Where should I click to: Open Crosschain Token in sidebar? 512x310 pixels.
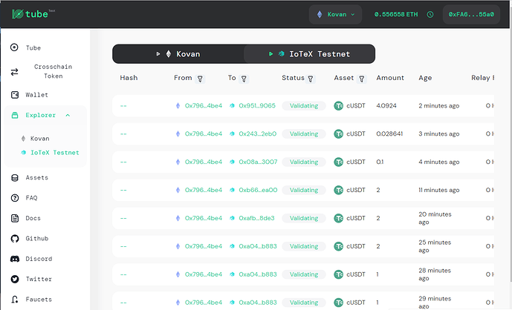coord(54,71)
